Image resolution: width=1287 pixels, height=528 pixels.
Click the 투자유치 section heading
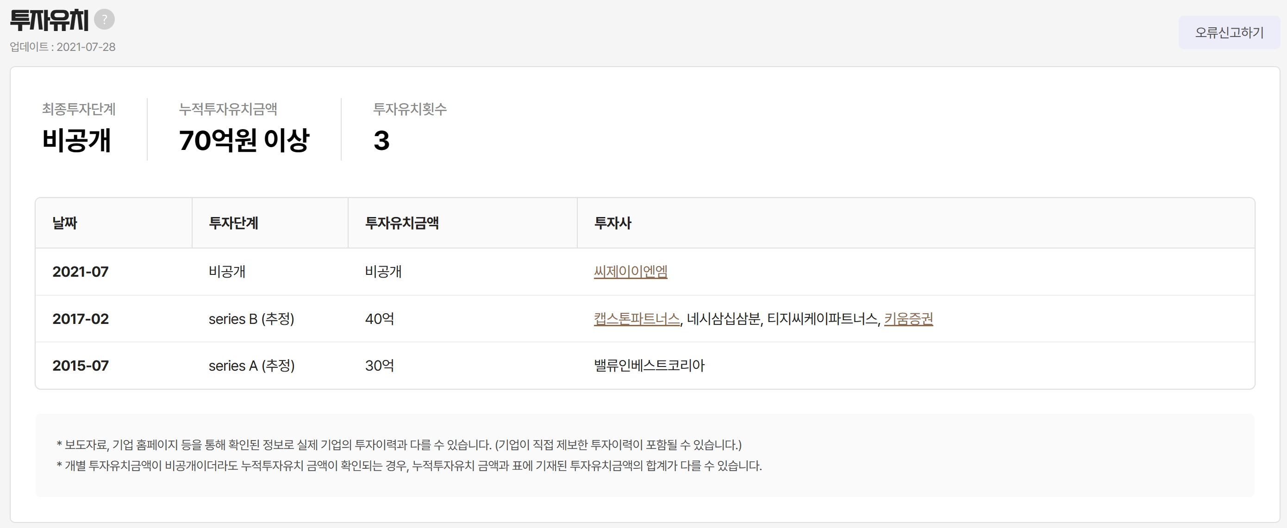tap(49, 20)
